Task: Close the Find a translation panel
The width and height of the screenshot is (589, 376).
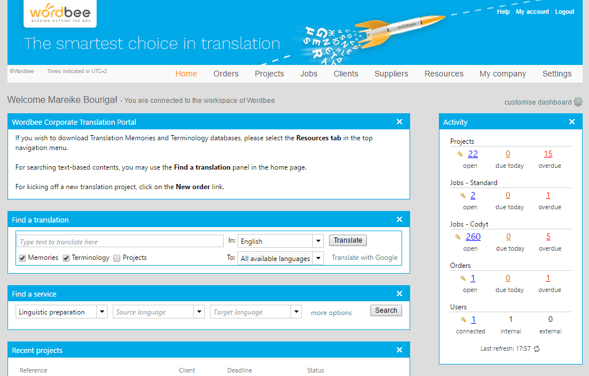Action: click(x=400, y=220)
